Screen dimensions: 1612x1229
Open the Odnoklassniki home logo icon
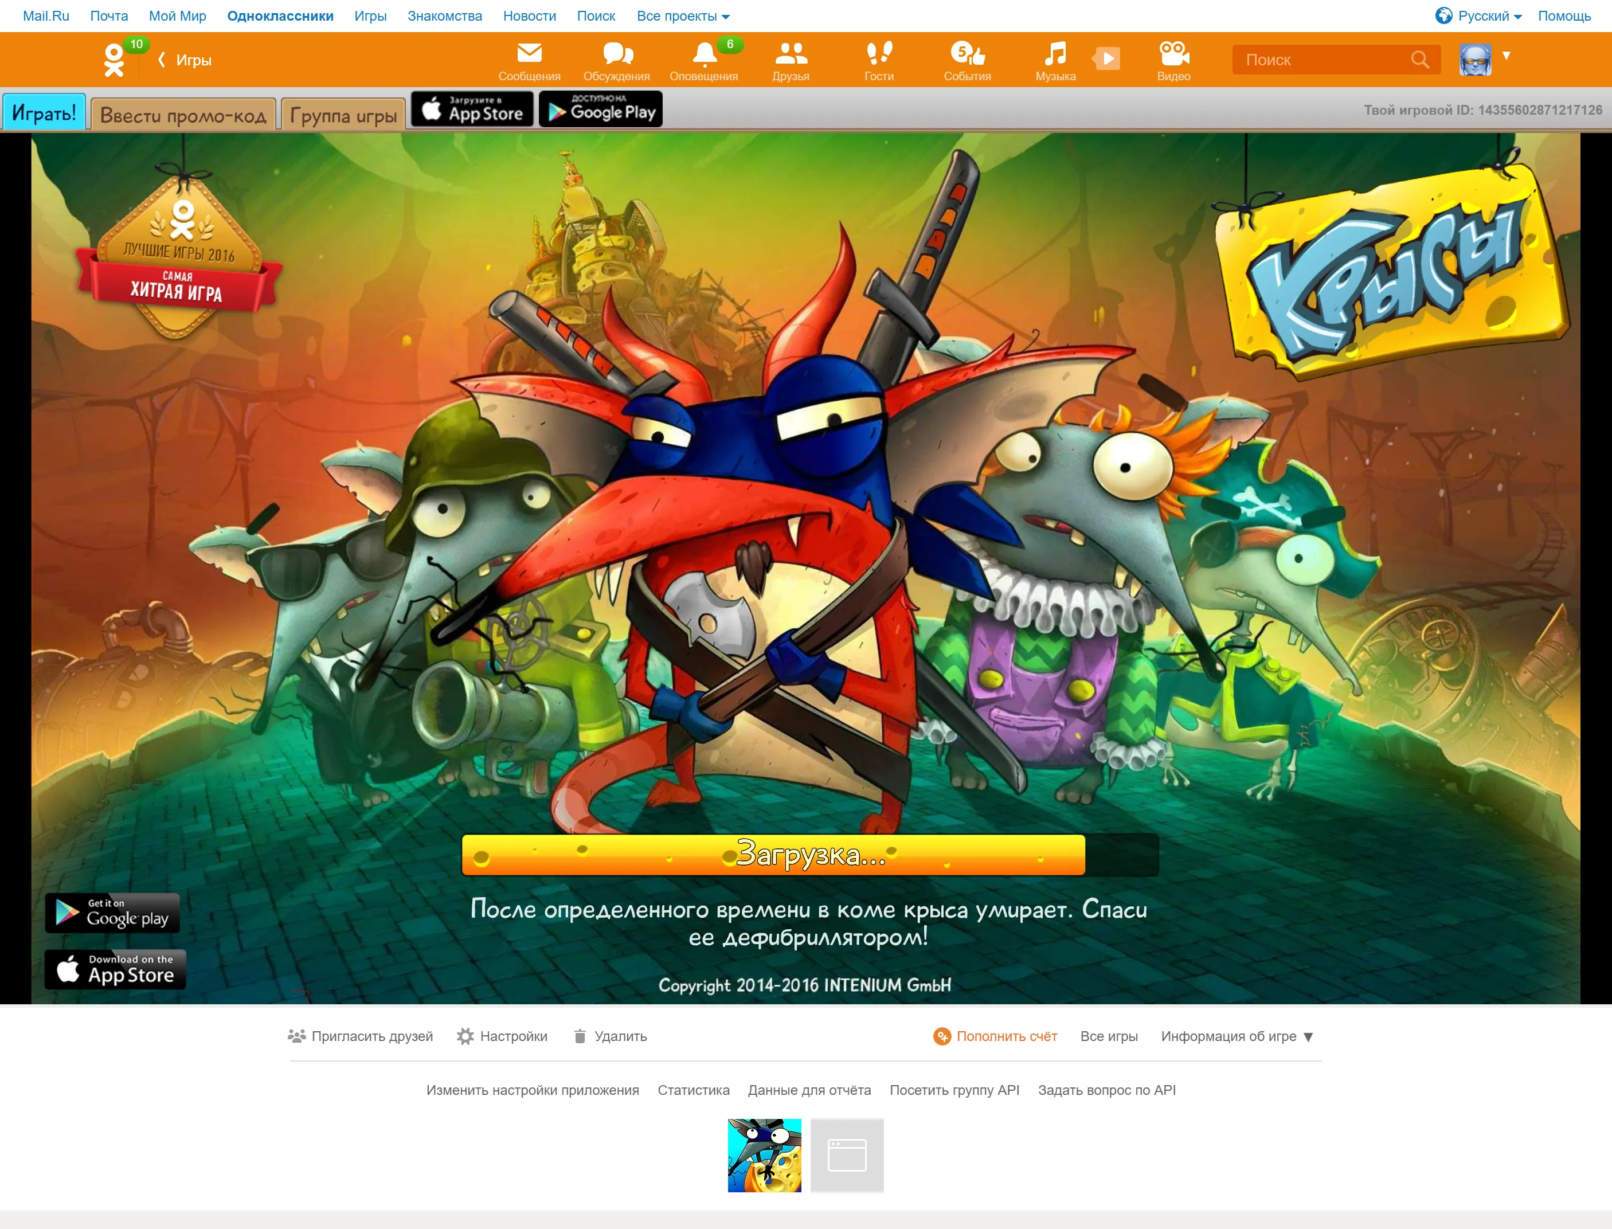click(x=114, y=60)
